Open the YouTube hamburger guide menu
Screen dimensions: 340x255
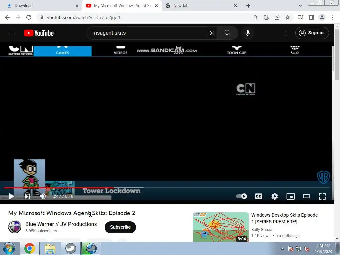tap(12, 33)
